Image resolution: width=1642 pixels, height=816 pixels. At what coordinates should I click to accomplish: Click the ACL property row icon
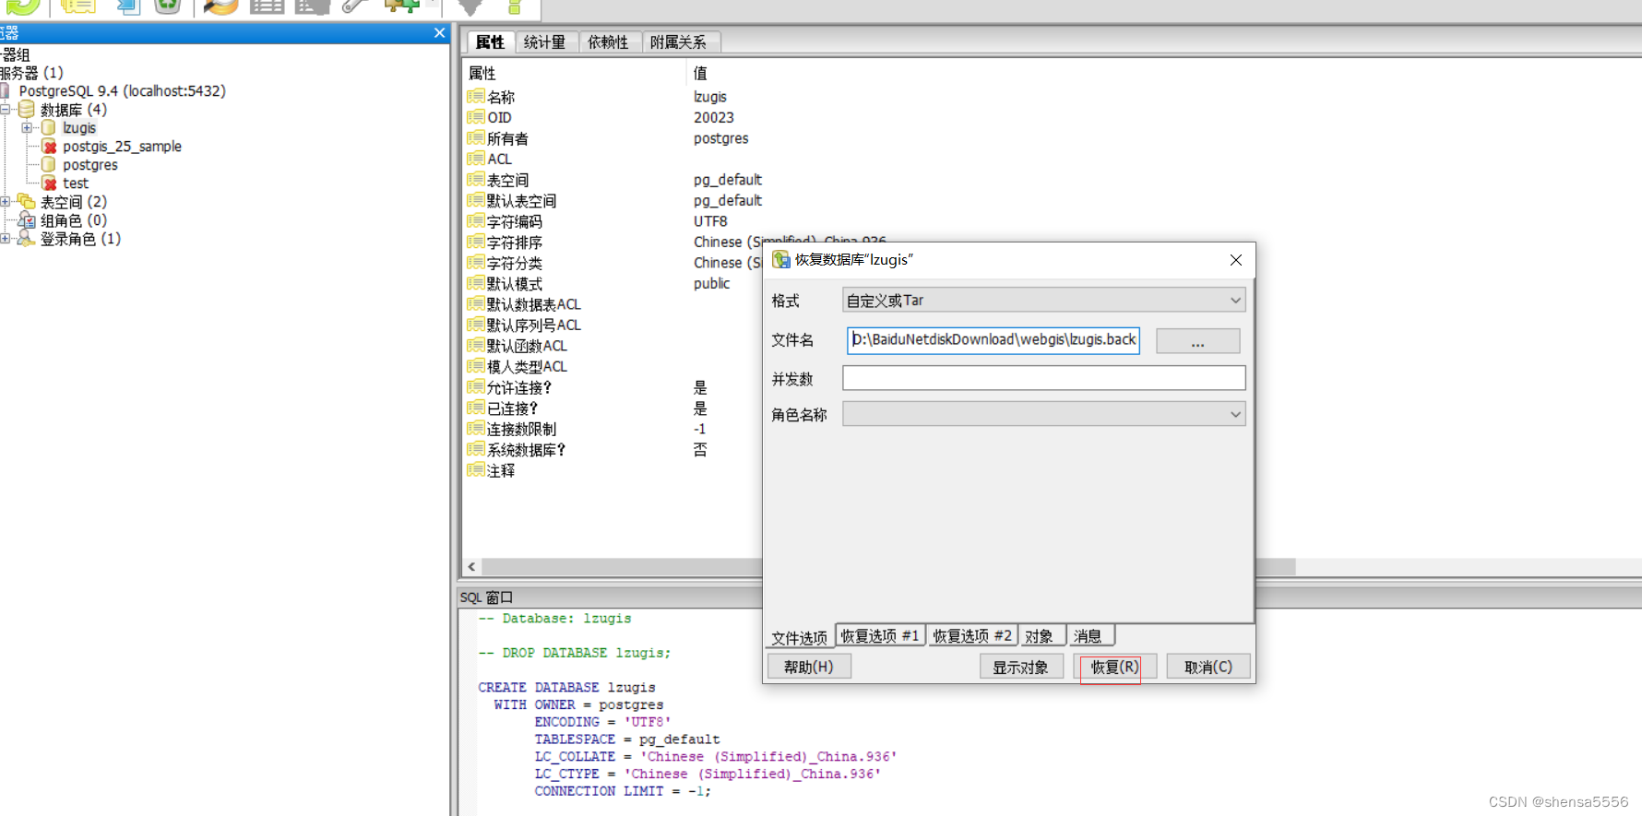pos(475,159)
